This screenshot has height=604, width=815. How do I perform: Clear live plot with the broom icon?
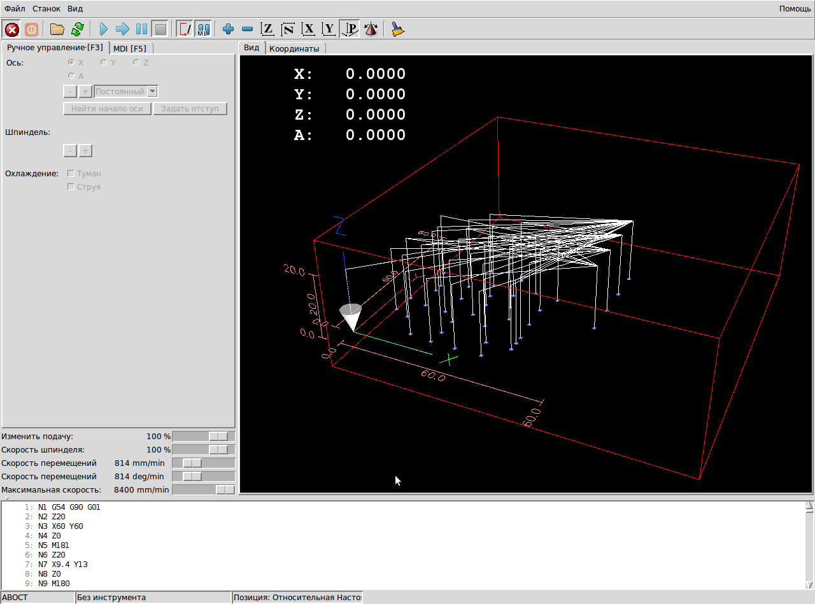point(399,29)
